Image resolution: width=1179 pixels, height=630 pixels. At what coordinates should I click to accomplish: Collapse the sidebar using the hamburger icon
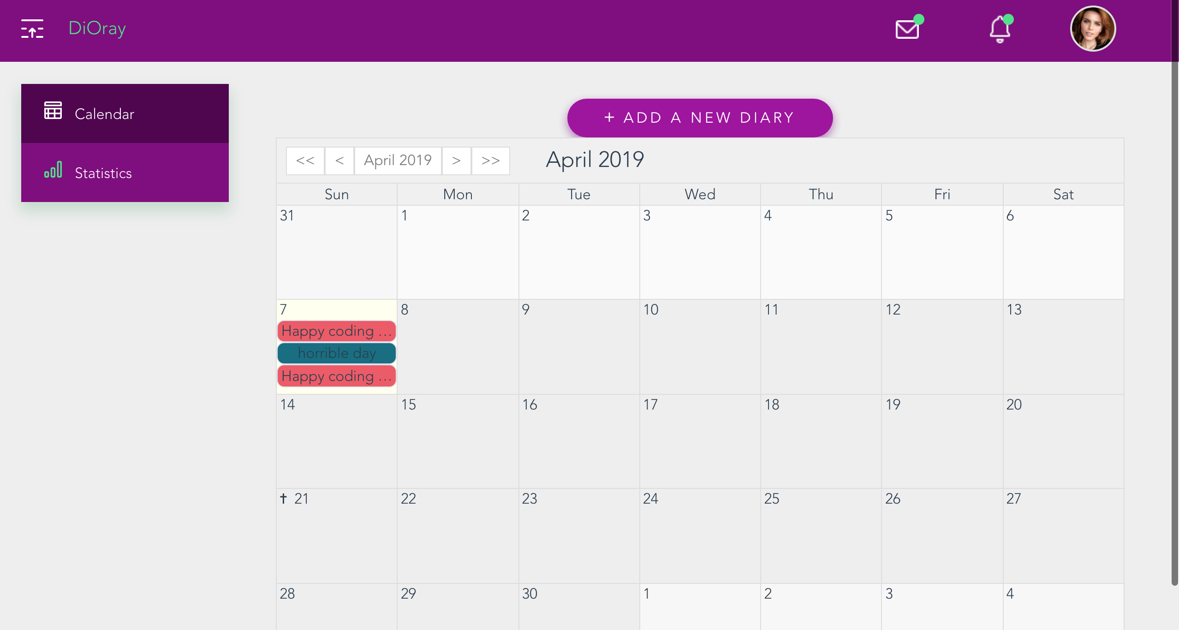32,29
